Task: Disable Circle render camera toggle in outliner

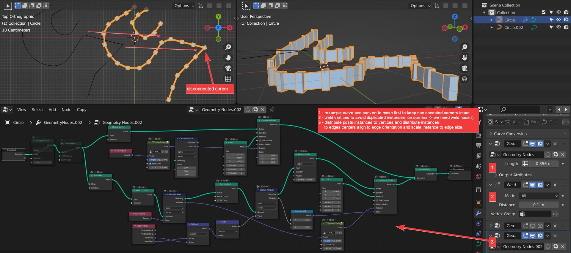Action: coord(566,20)
